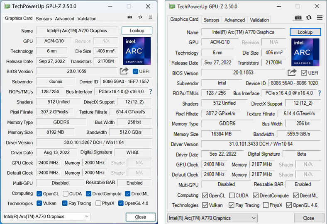Export BIOS via share icon in right window
The height and width of the screenshot is (224, 327).
click(292, 72)
